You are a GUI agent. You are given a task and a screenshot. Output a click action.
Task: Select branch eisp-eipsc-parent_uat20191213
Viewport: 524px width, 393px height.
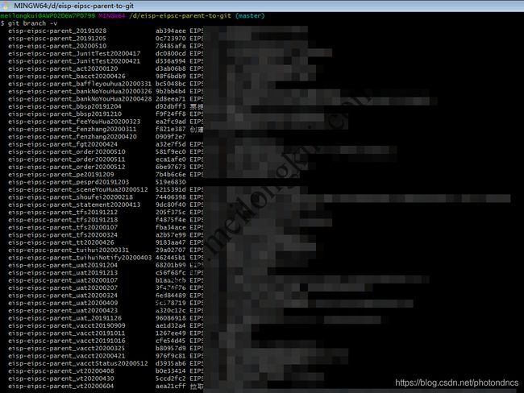pyautogui.click(x=63, y=272)
